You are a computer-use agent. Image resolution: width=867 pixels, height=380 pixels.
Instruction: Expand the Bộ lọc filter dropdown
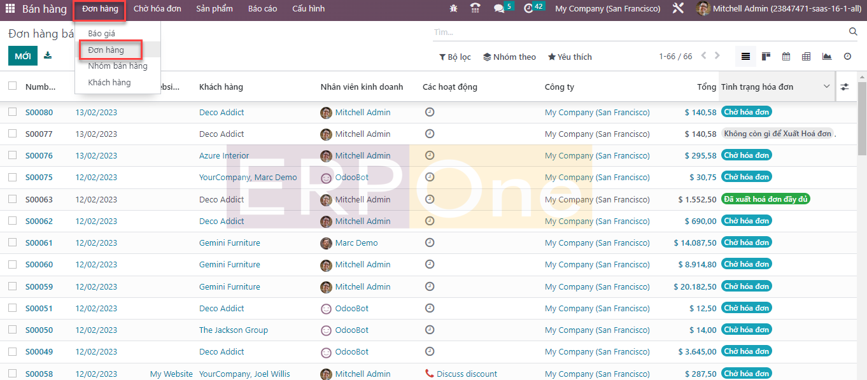[455, 57]
